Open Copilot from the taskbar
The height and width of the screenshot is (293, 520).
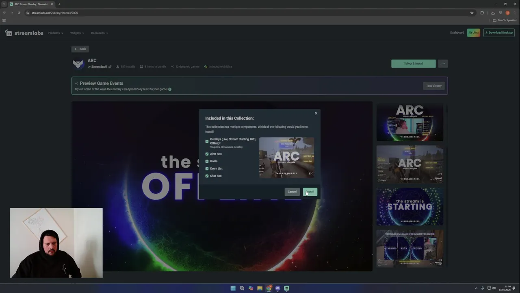point(251,288)
